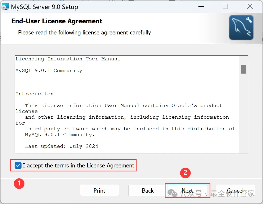263x204 pixels.
Task: Click the 'Last updated: July 2024' line
Action: click(x=62, y=146)
